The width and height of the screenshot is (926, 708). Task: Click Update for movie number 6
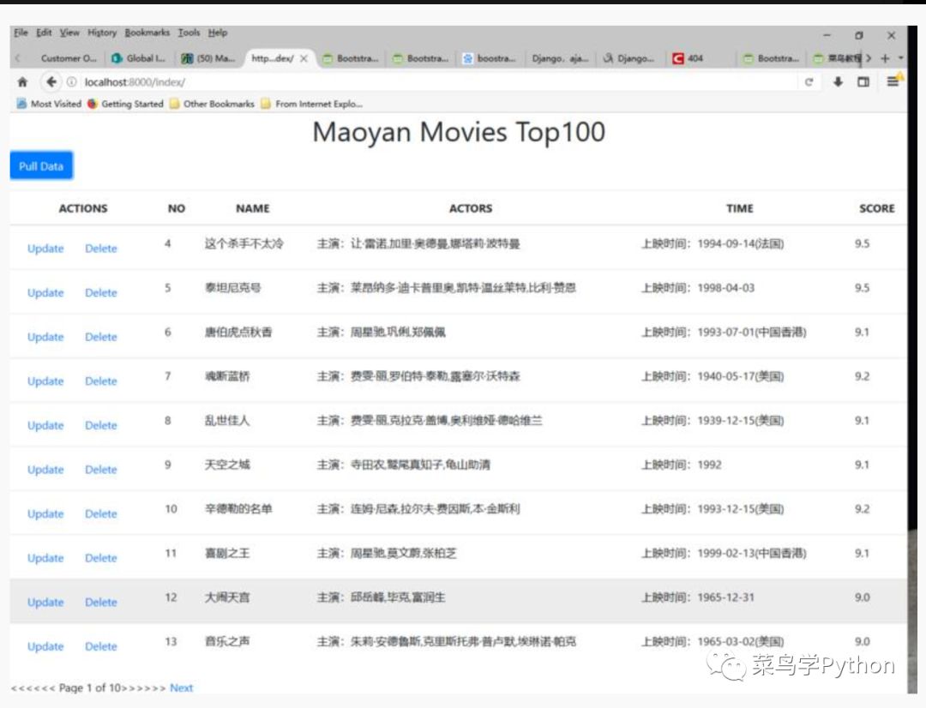45,337
